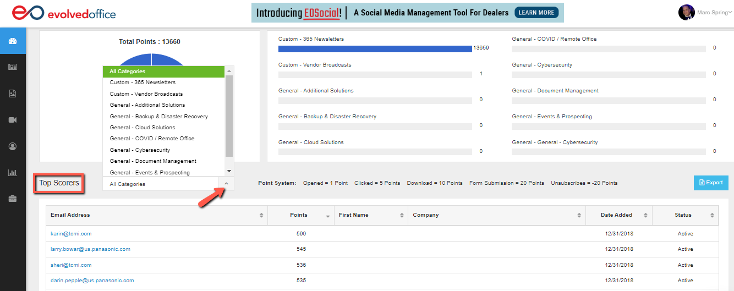Sort by Company column
Image resolution: width=734 pixels, height=291 pixels.
[x=497, y=215]
